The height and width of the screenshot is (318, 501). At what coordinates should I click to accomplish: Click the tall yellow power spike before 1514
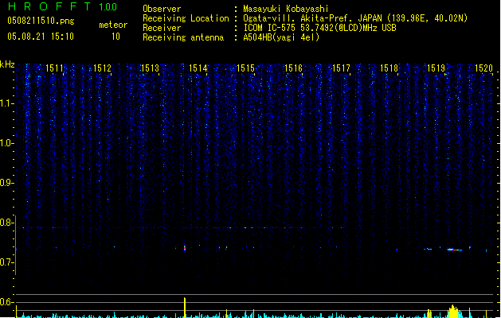185,308
